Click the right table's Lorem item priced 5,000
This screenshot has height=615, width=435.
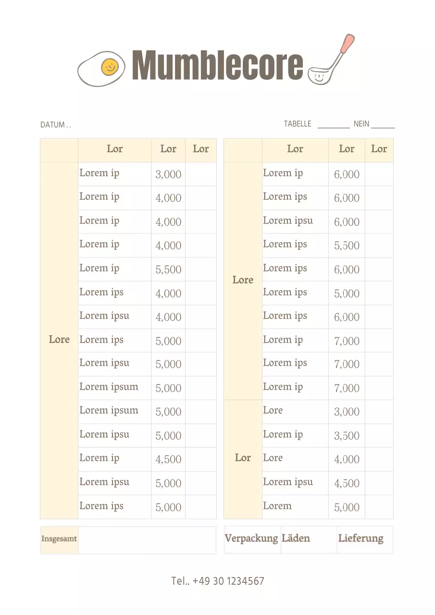277,506
